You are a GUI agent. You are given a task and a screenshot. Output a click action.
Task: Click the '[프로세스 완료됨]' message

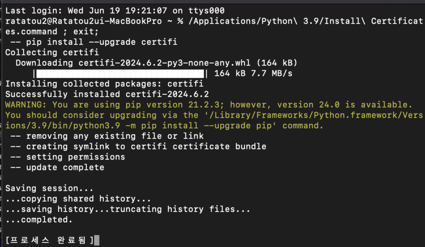[x=49, y=240]
